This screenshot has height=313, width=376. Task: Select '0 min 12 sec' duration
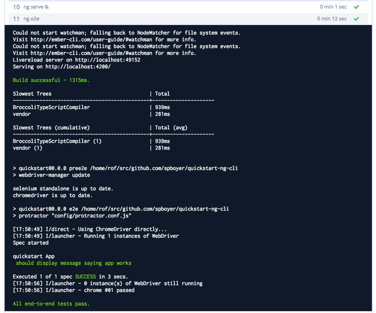(331, 19)
